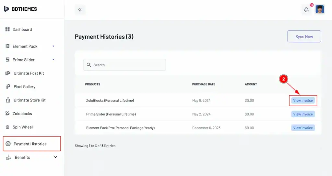This screenshot has width=332, height=176.
Task: Click the Pixel Gallery sidebar icon
Action: pos(8,87)
